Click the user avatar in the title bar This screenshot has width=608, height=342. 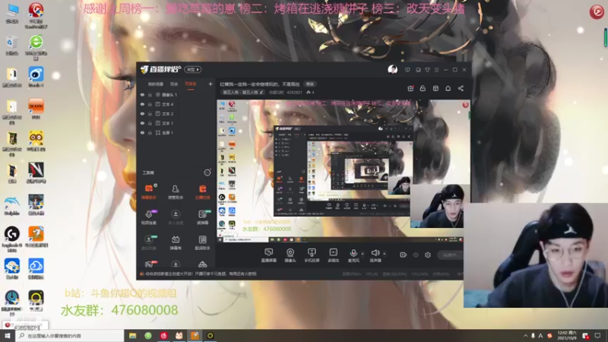coord(392,69)
